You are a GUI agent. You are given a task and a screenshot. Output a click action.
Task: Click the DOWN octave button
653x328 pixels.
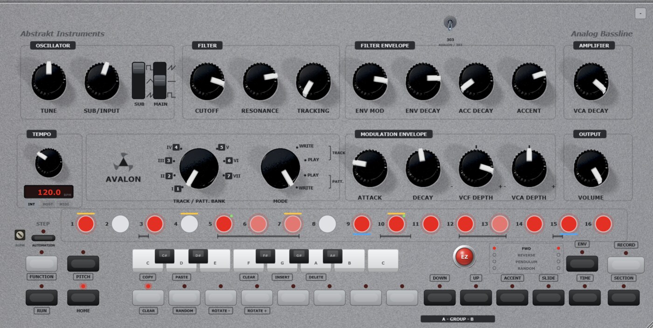click(x=439, y=298)
